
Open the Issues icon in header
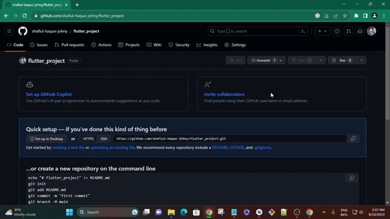point(337,31)
